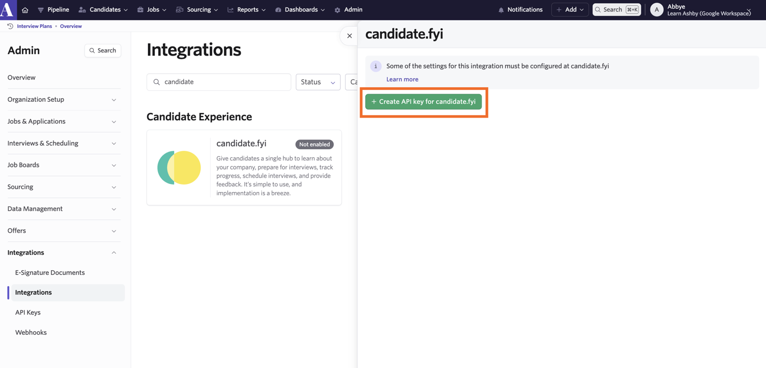Create API key for candidate.fyi
Screen dimensions: 766x368
pyautogui.click(x=424, y=102)
